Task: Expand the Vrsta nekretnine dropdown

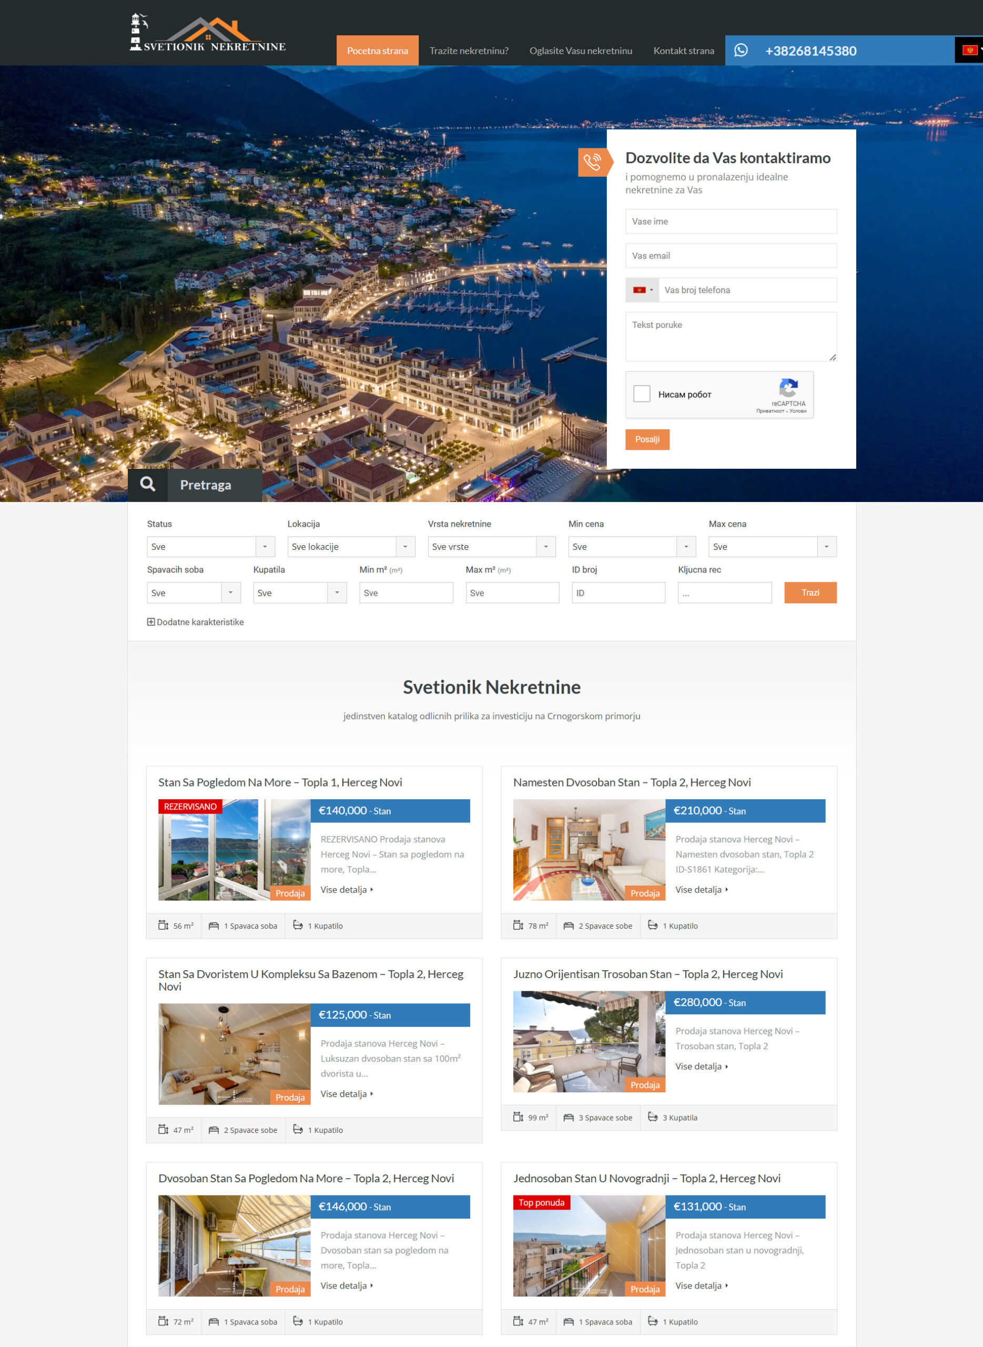Action: point(491,546)
